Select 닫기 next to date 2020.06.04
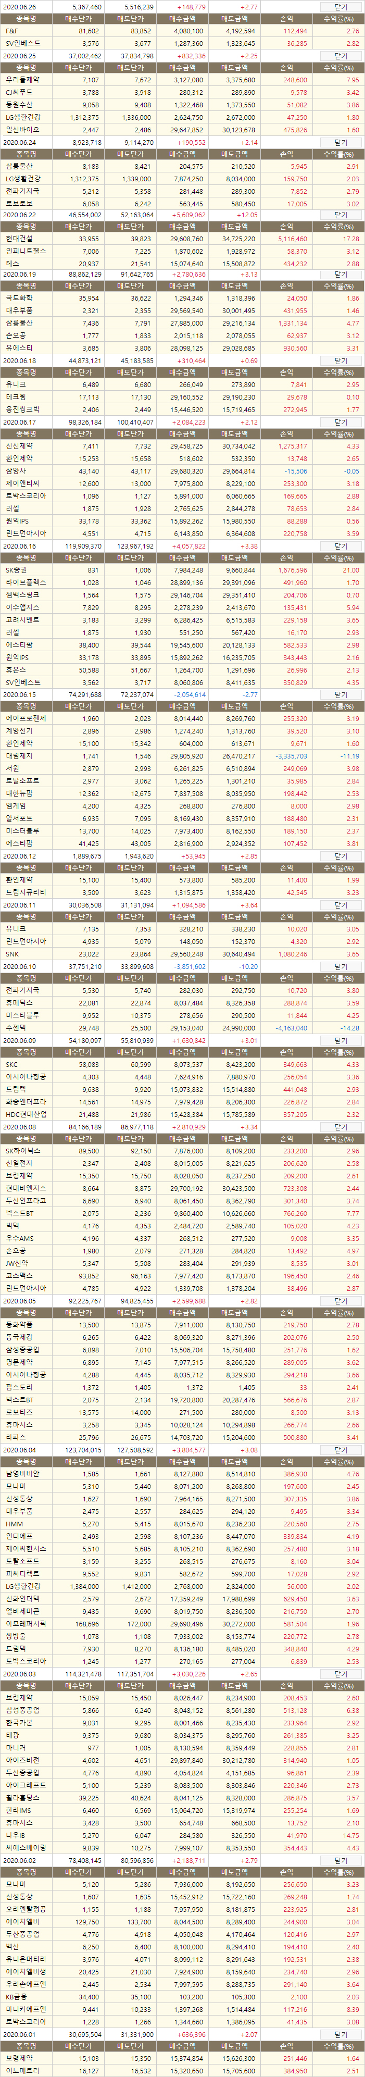Screen dimensions: 365x2077 click(x=341, y=1450)
